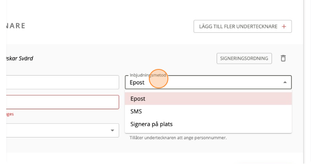Choose SMS as invitation method
This screenshot has width=311, height=164.
point(208,111)
